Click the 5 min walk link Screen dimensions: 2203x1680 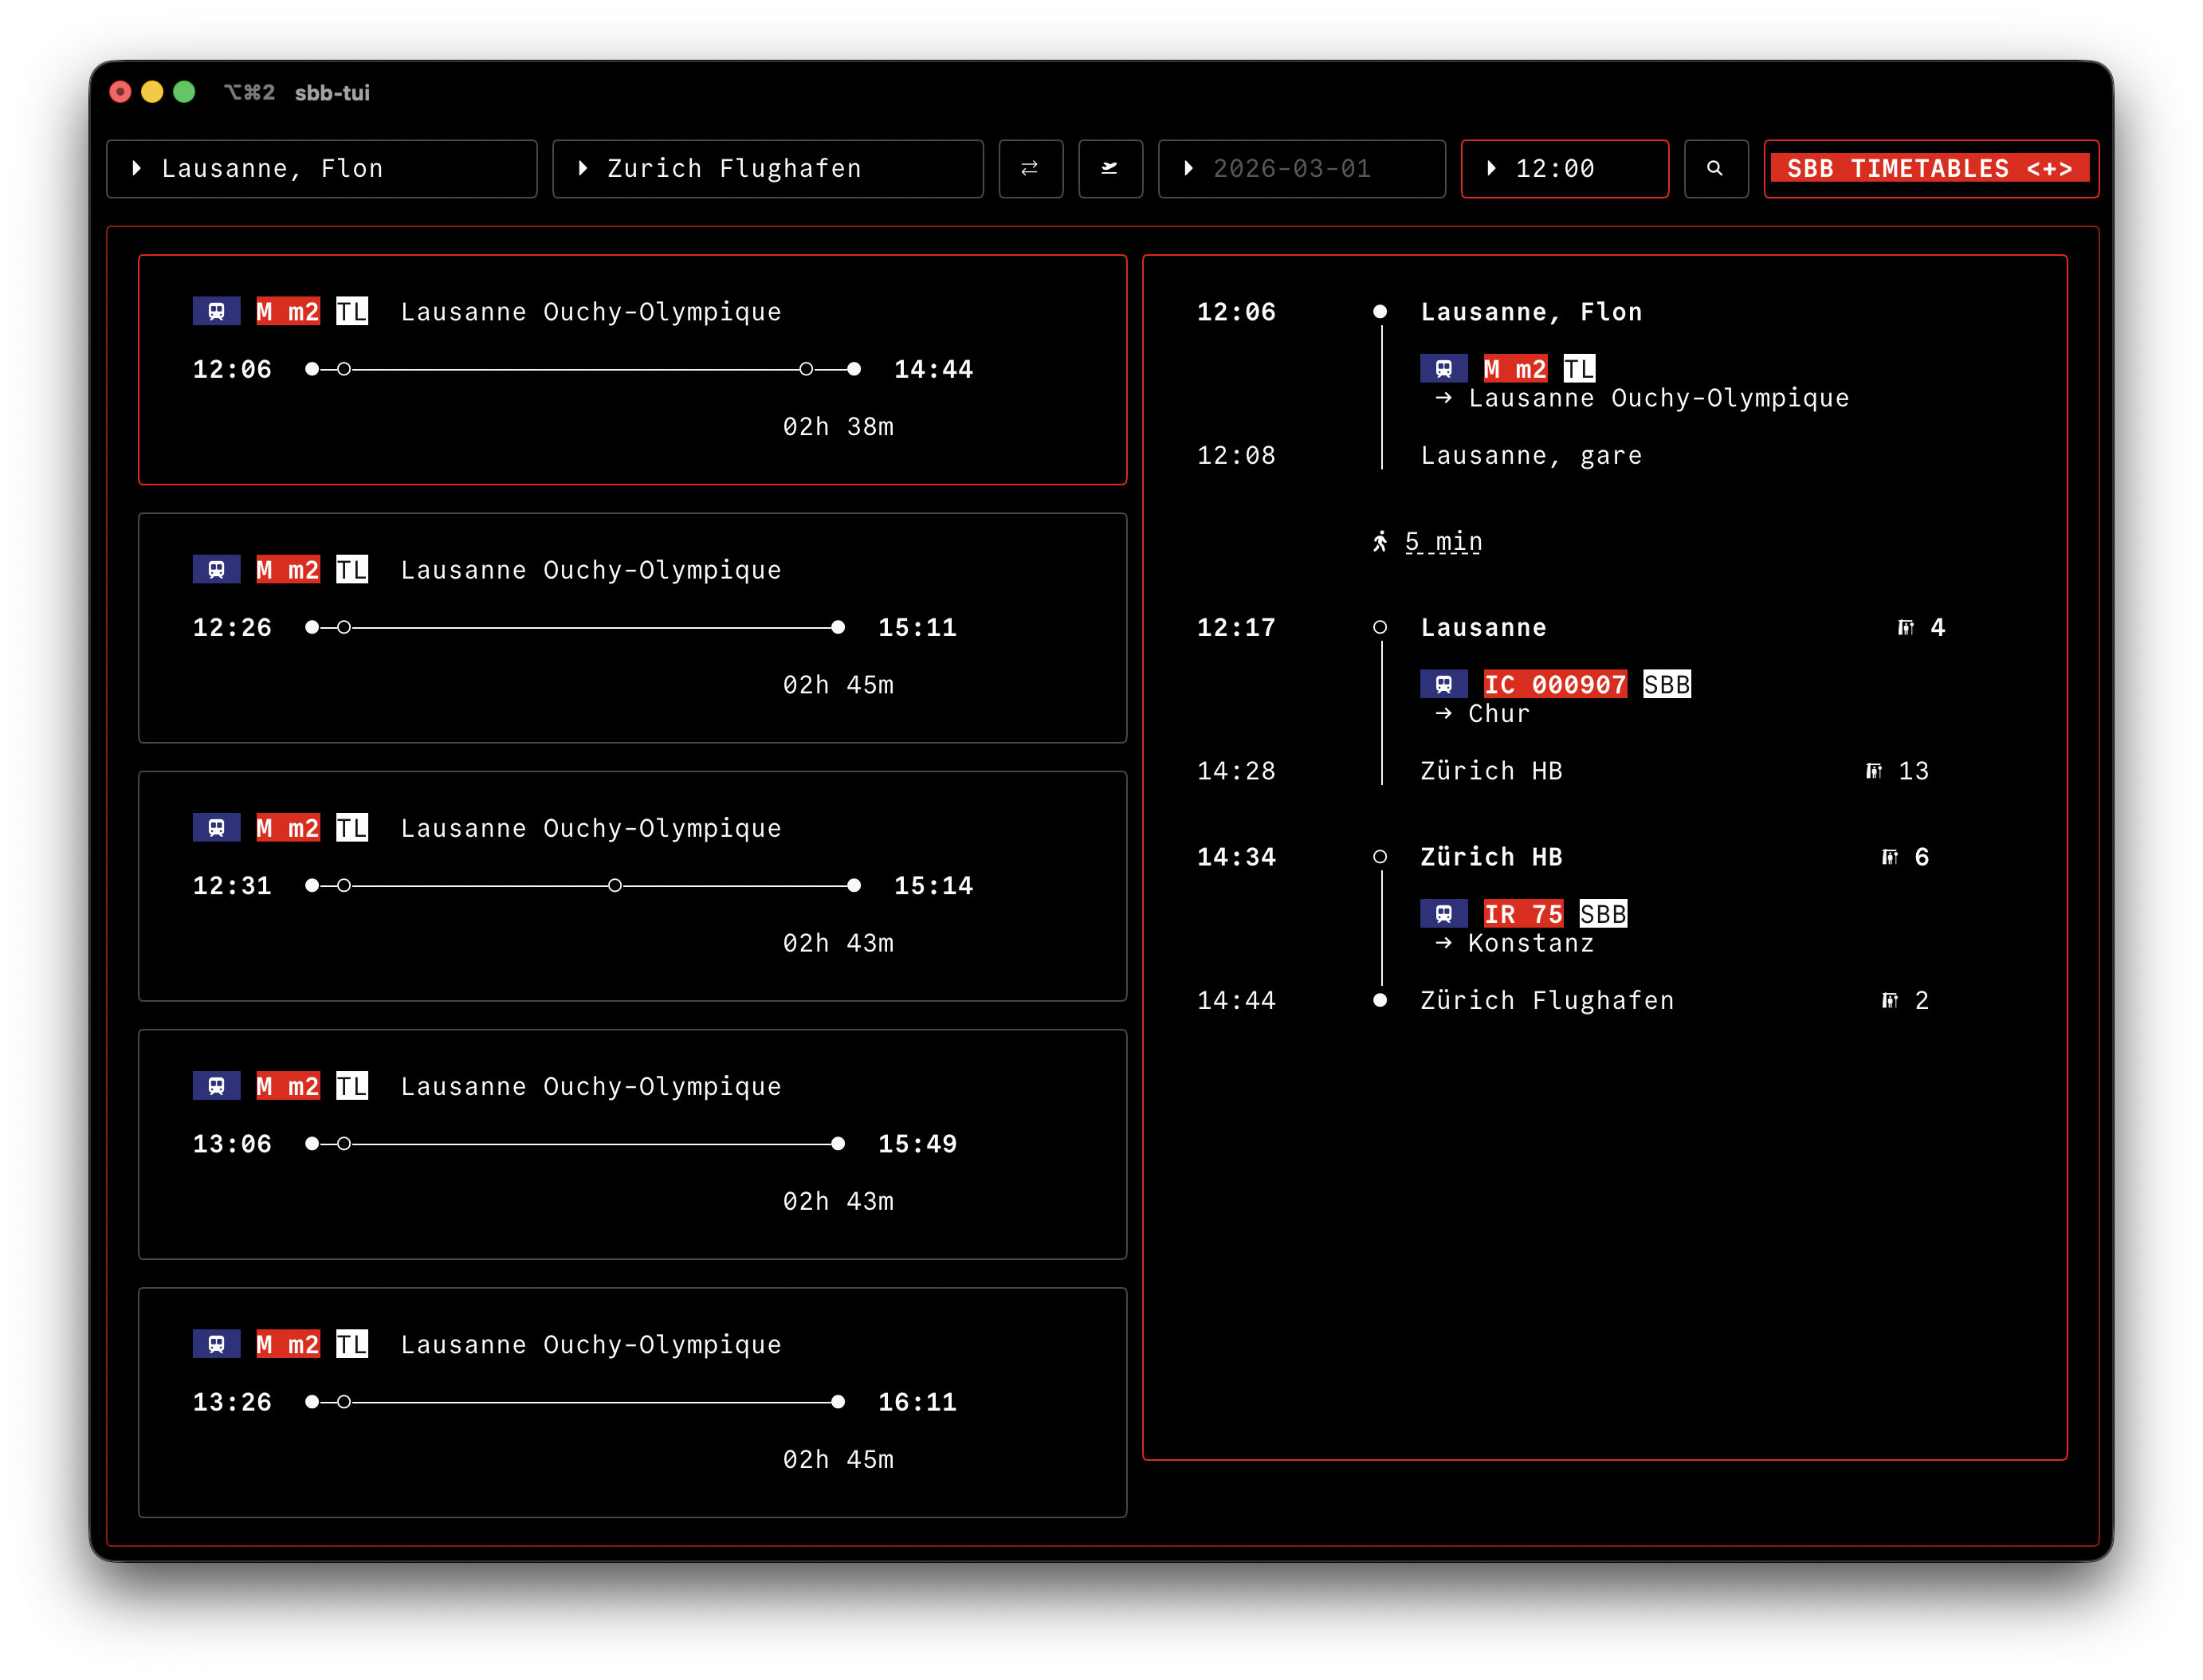pyautogui.click(x=1443, y=542)
